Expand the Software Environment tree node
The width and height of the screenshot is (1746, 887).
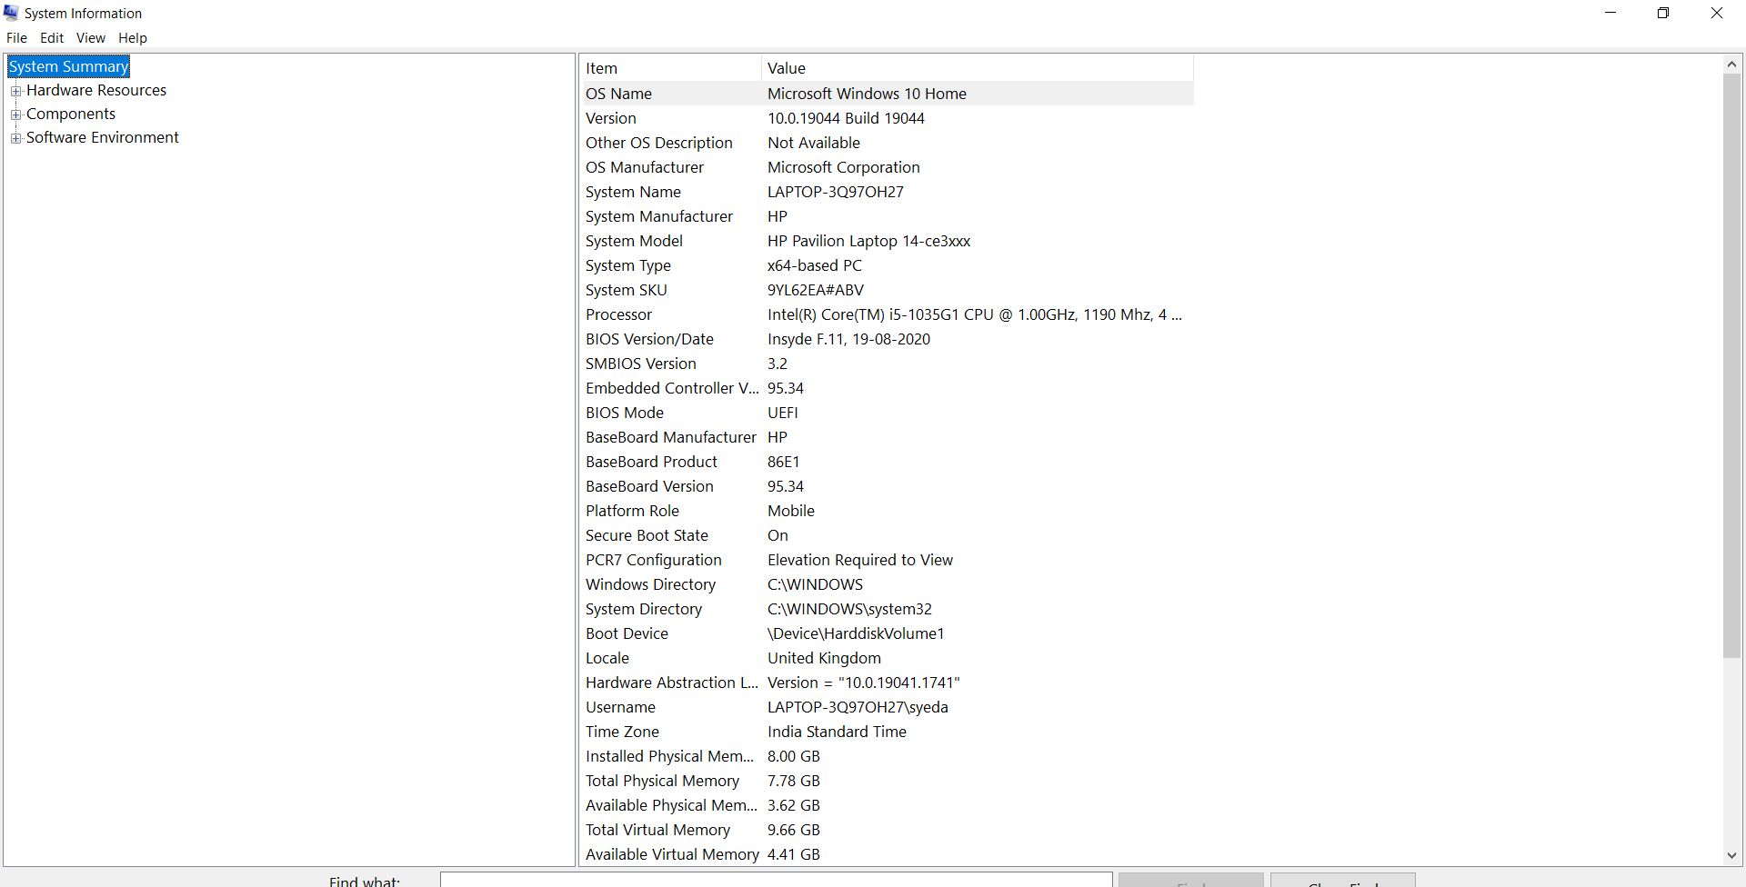pos(15,138)
